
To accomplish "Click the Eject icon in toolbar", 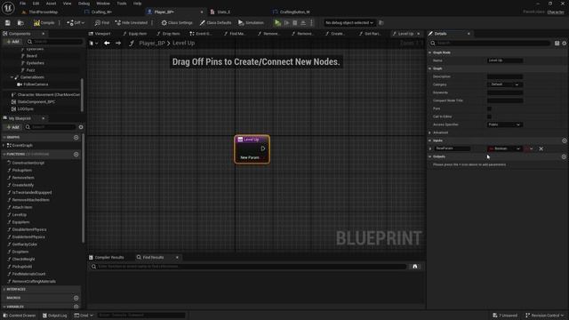I will click(x=303, y=23).
